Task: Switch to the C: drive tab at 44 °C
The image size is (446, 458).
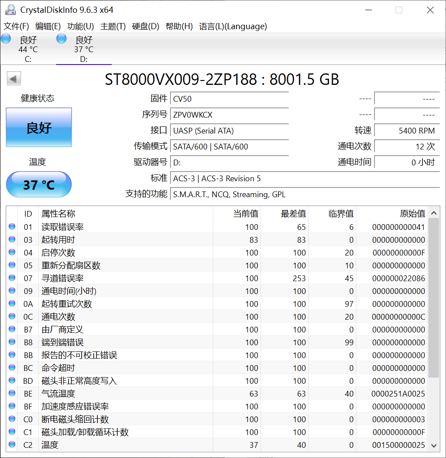Action: [28, 49]
